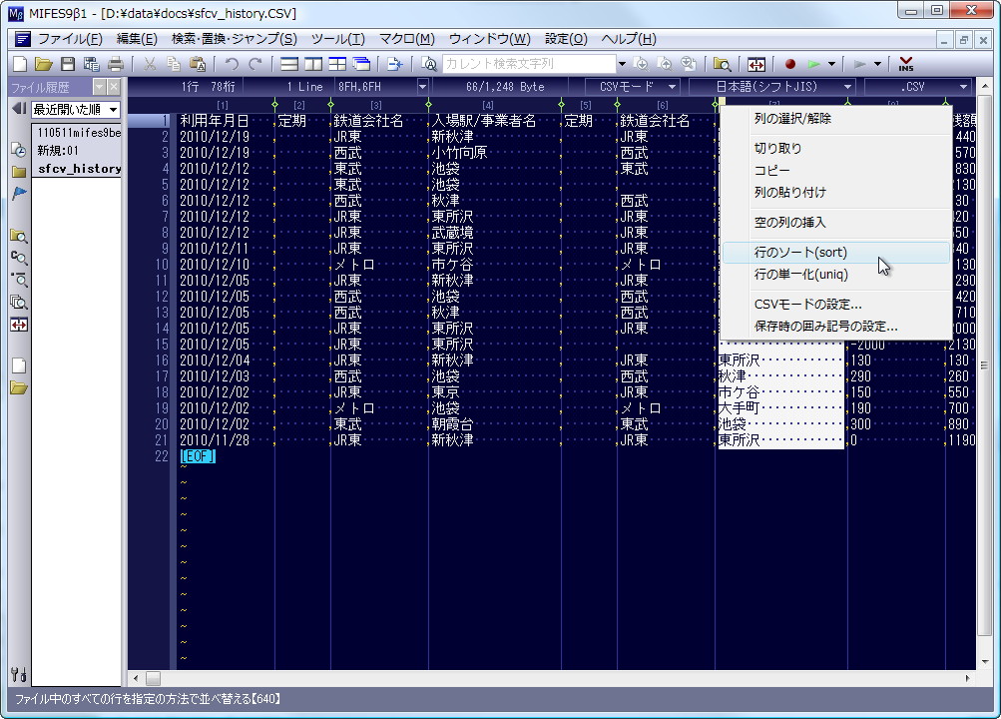Open the 検索·置換·ジャンプ(S) menu
1001x719 pixels.
tap(235, 39)
